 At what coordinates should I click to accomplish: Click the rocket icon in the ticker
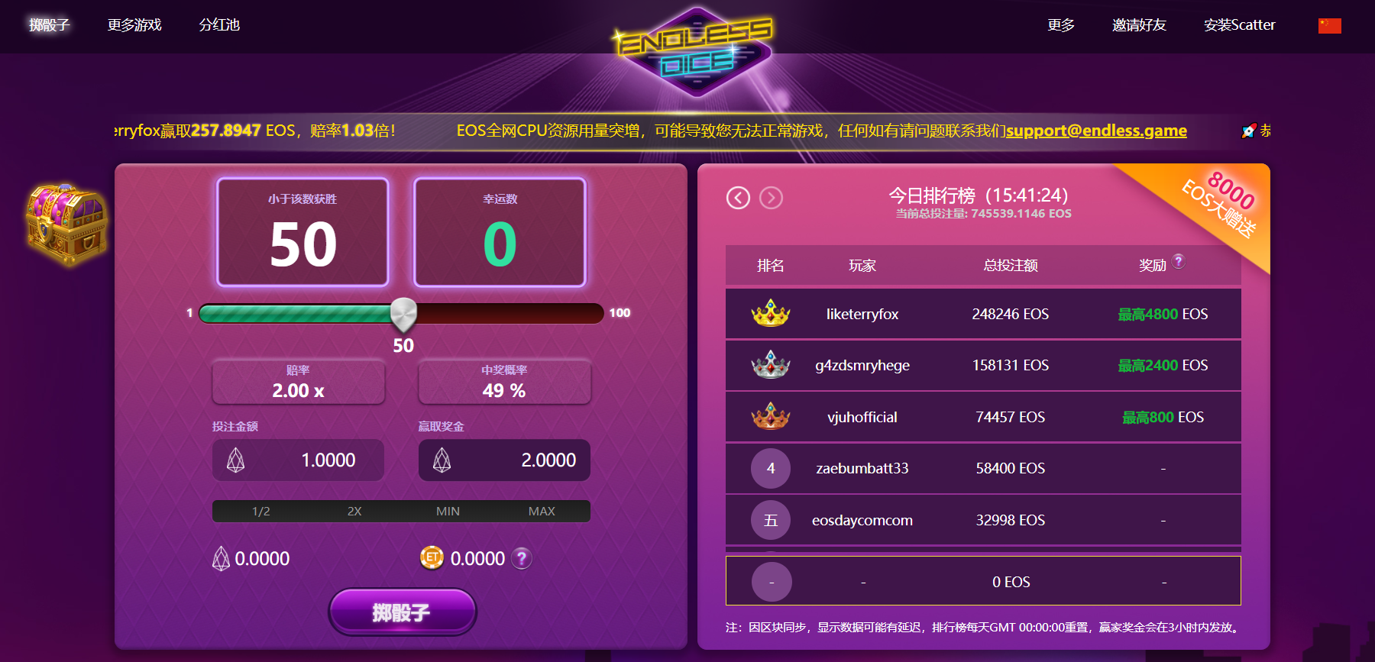[x=1249, y=131]
